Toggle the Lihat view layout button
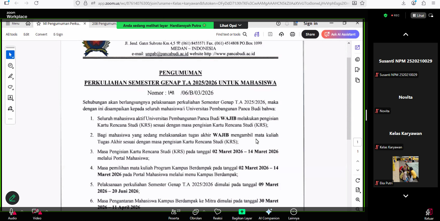The width and height of the screenshot is (440, 221). click(418, 15)
